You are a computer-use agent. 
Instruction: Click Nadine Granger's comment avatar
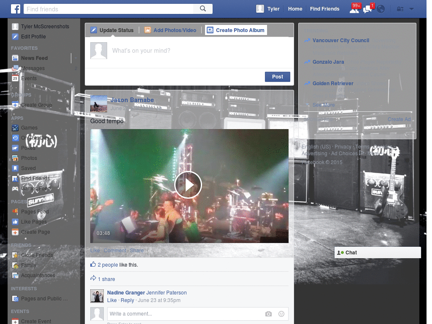(97, 296)
